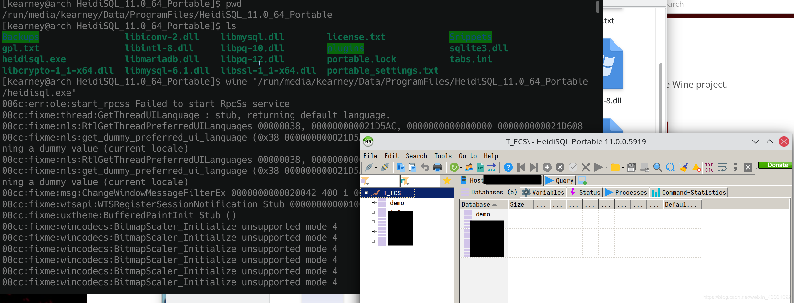Click the new query tab icon
The width and height of the screenshot is (794, 303).
pyautogui.click(x=582, y=180)
